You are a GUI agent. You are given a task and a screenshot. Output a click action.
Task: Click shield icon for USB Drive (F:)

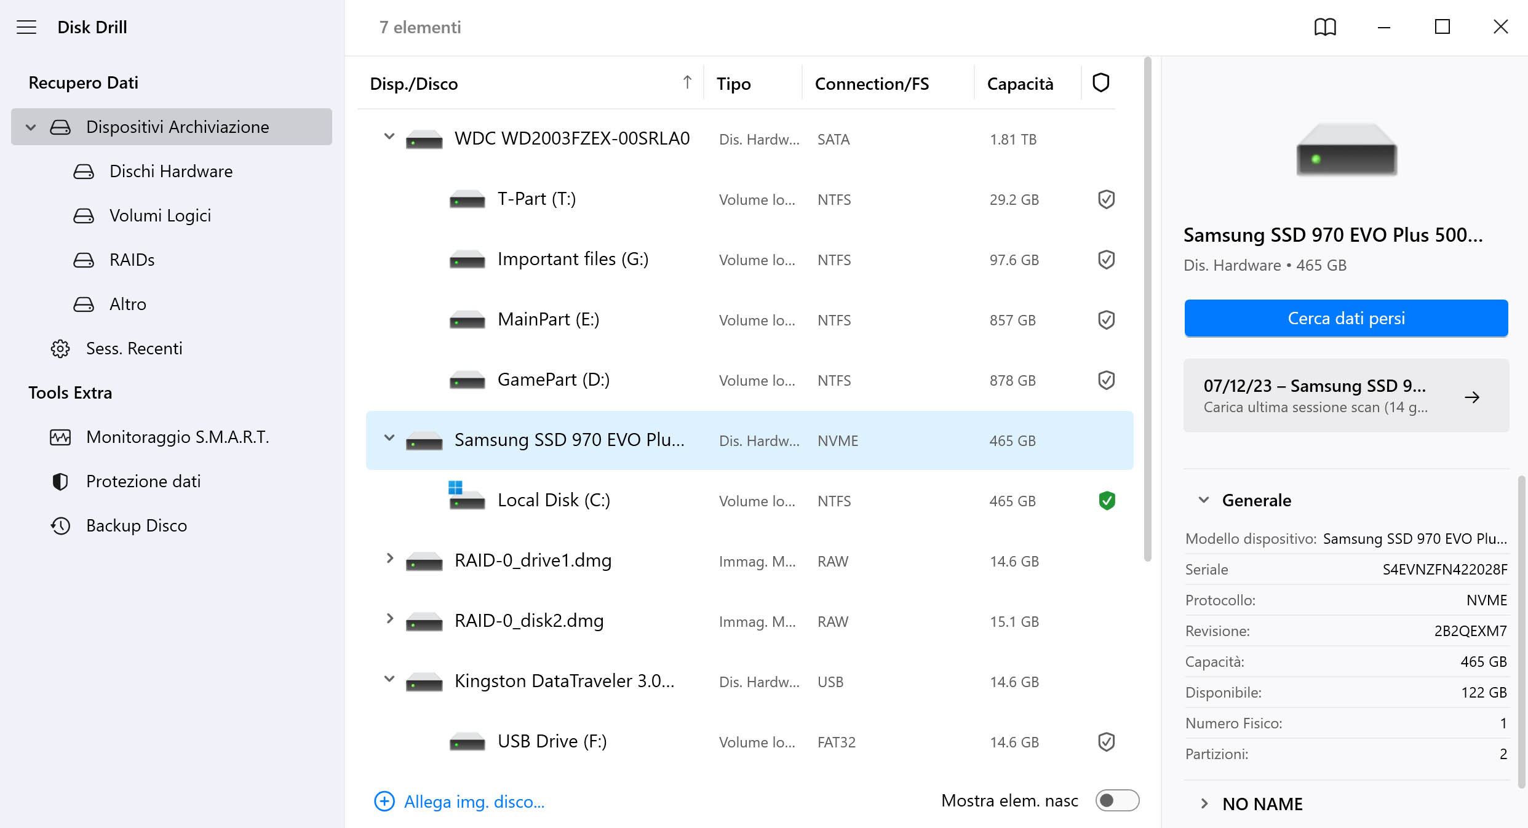(1106, 742)
